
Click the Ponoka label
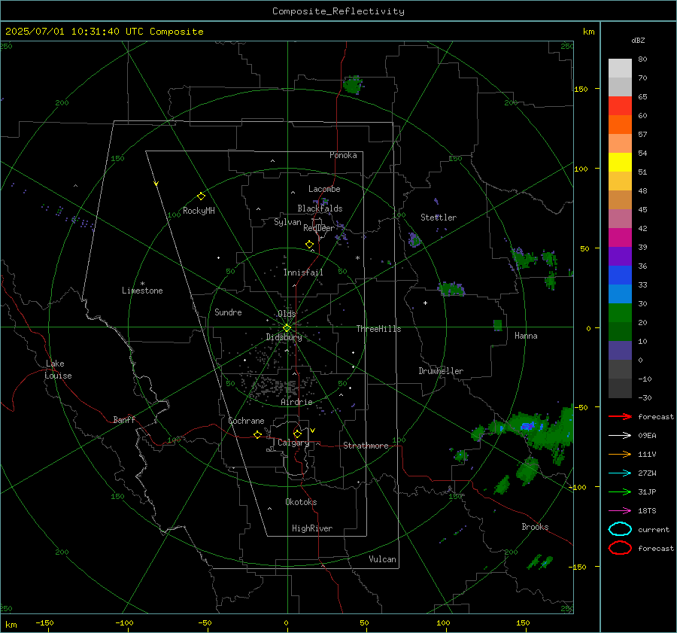[343, 155]
